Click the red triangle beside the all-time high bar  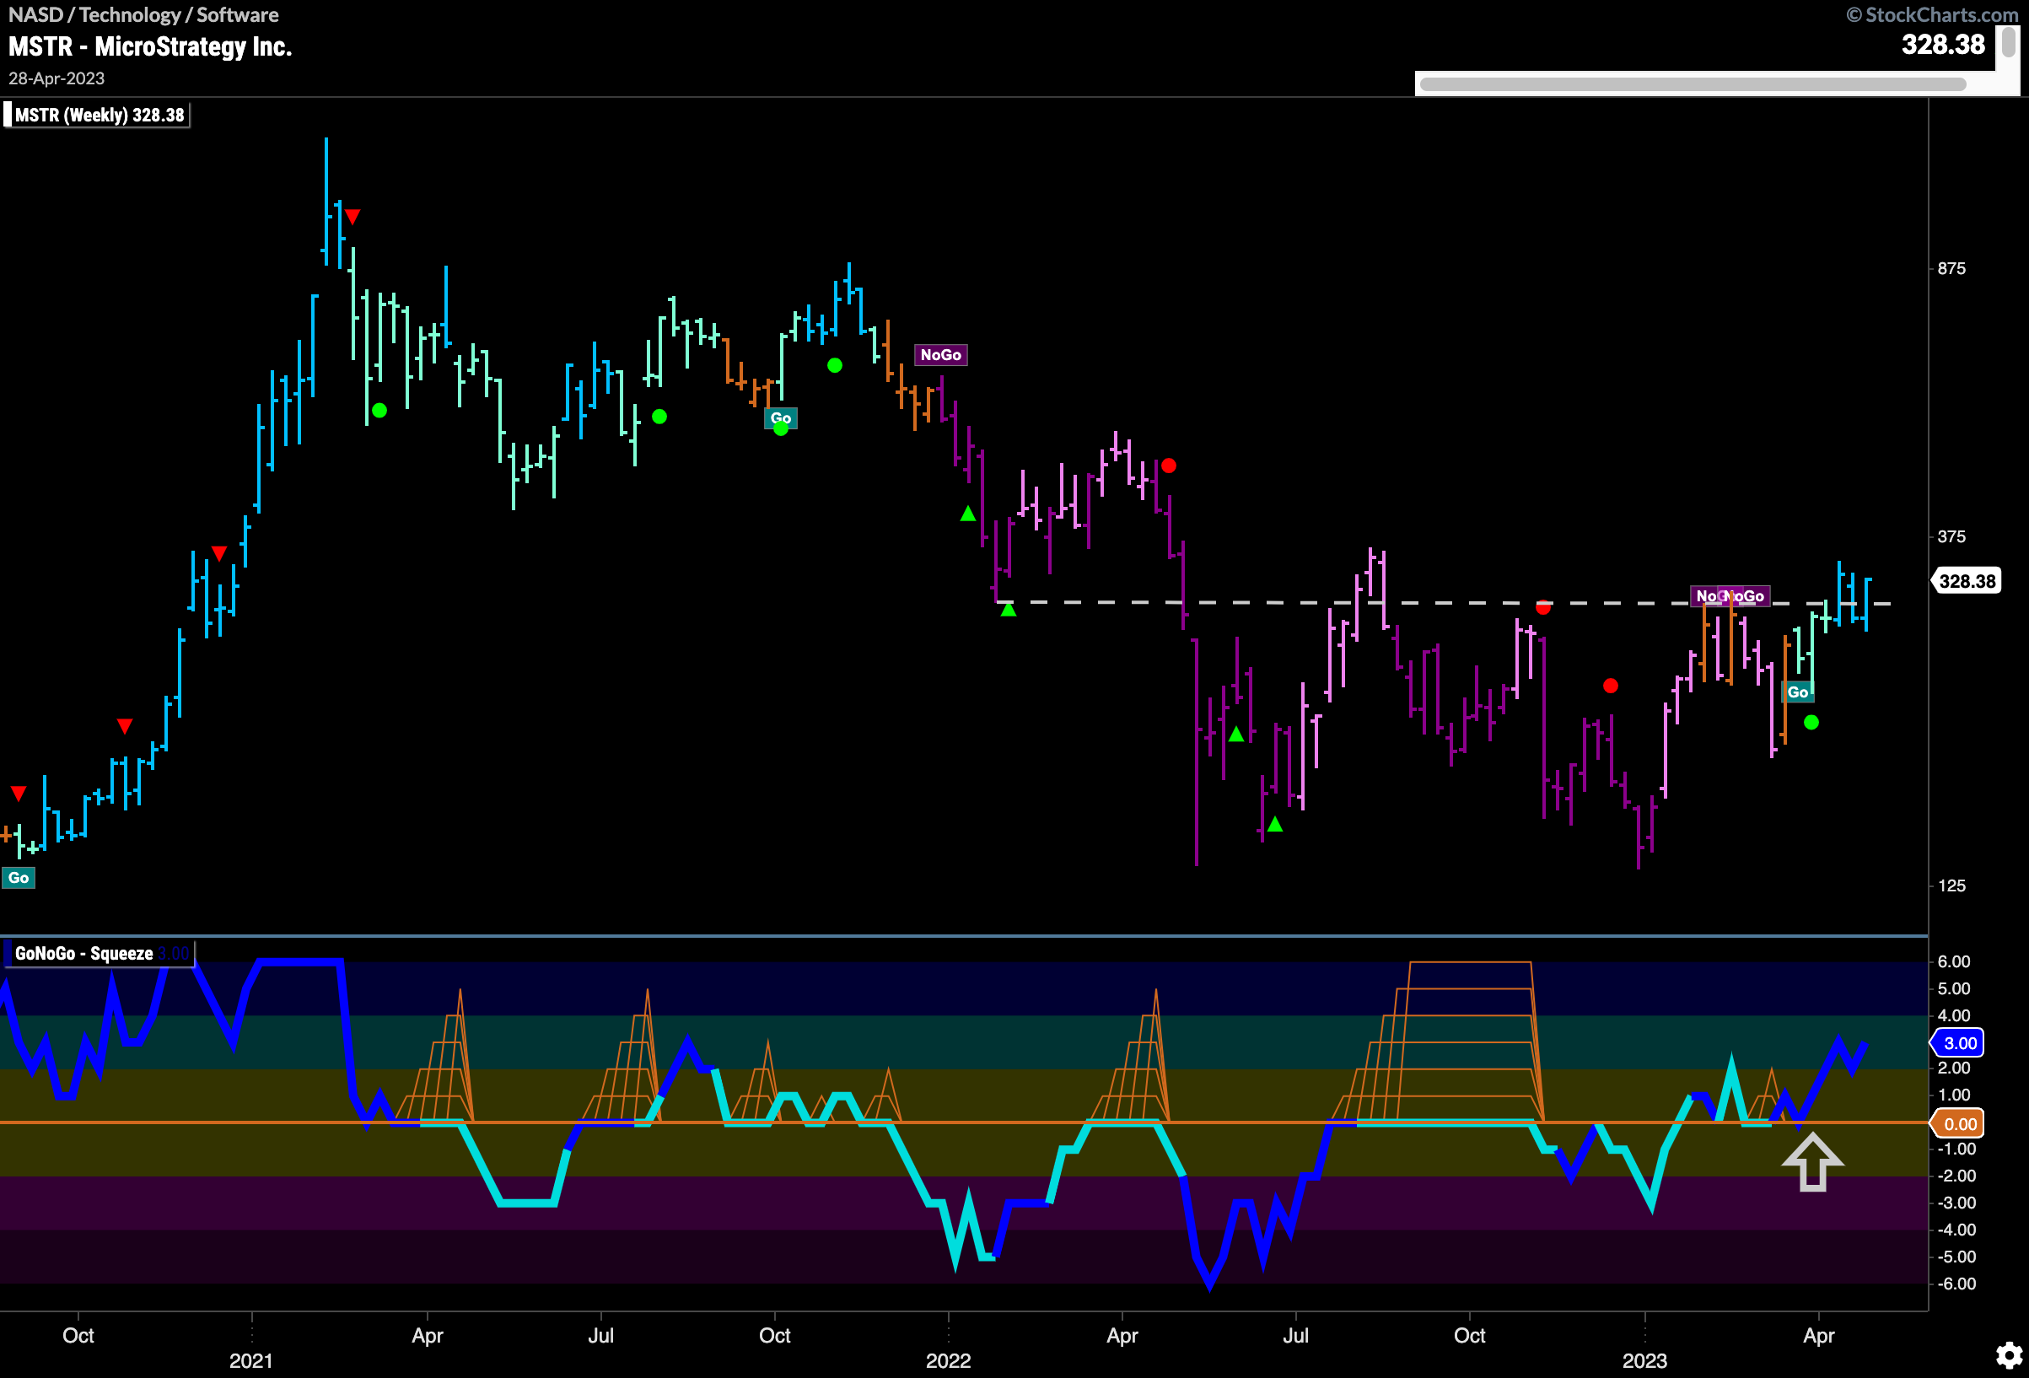pyautogui.click(x=352, y=216)
